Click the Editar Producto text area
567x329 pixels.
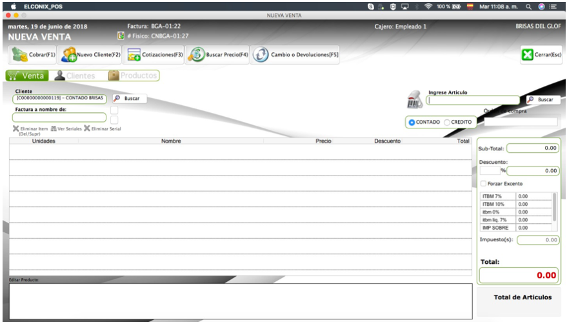241,301
